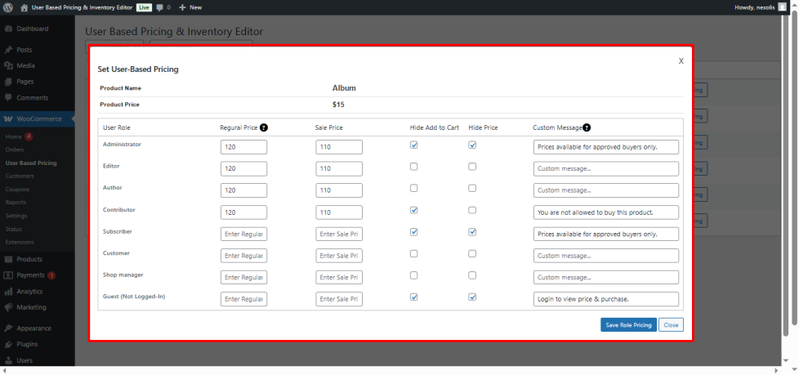
Task: Open Reports in WooCommerce submenu
Action: [x=16, y=203]
